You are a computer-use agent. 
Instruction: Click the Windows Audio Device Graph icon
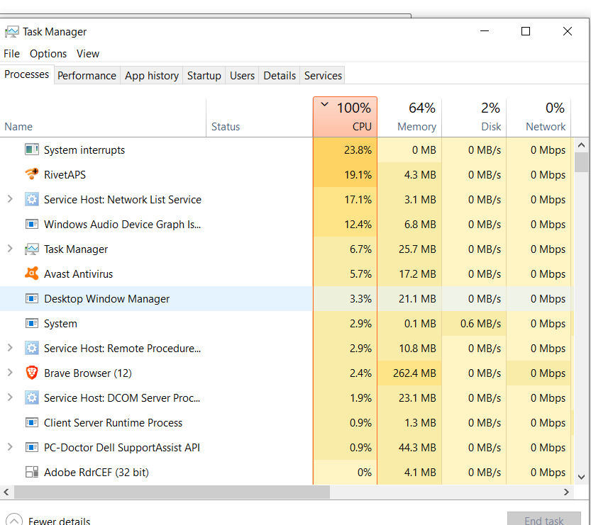[x=32, y=224]
